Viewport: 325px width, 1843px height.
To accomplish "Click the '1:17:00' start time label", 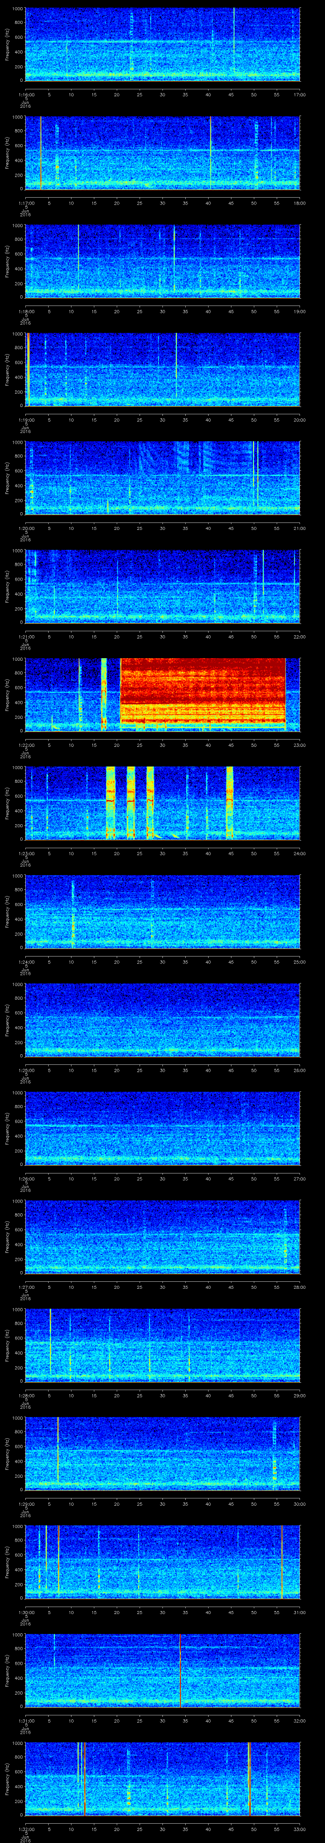I will 26,203.
